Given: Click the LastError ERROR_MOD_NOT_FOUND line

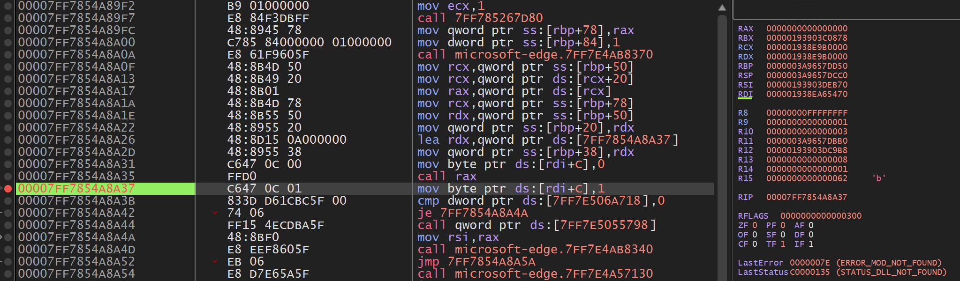Looking at the screenshot, I should coord(839,263).
